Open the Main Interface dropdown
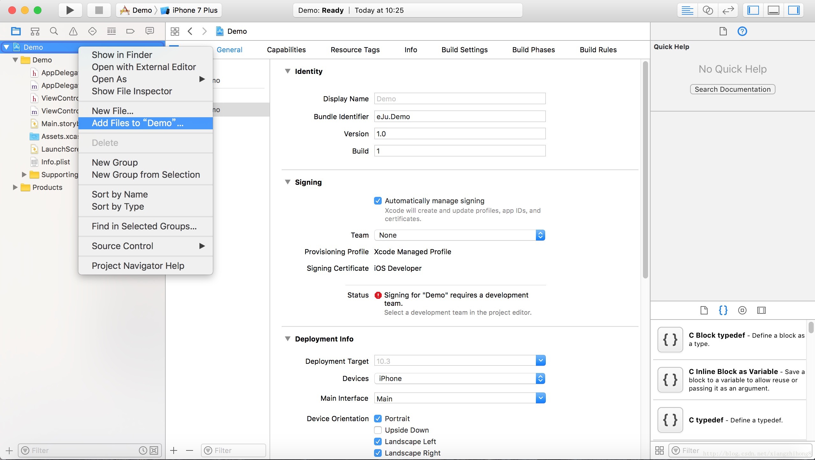815x460 pixels. 541,398
